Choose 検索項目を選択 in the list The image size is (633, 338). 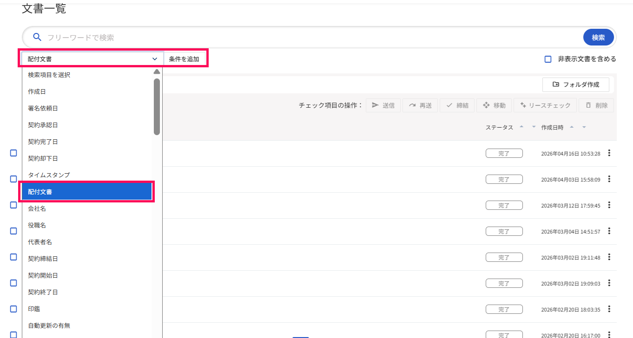[x=87, y=75]
